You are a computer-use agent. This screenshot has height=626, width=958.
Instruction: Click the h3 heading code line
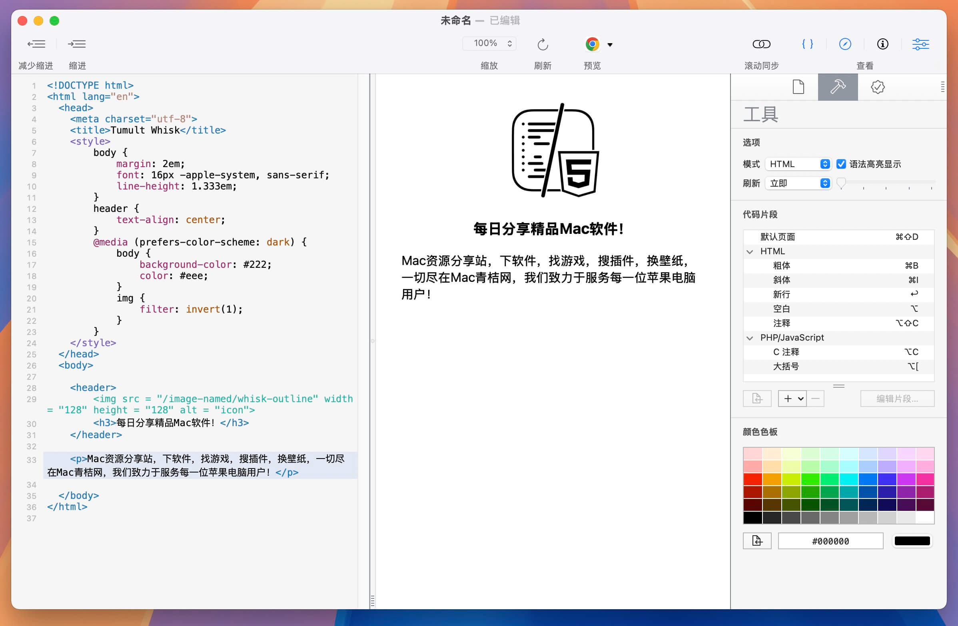(x=171, y=423)
